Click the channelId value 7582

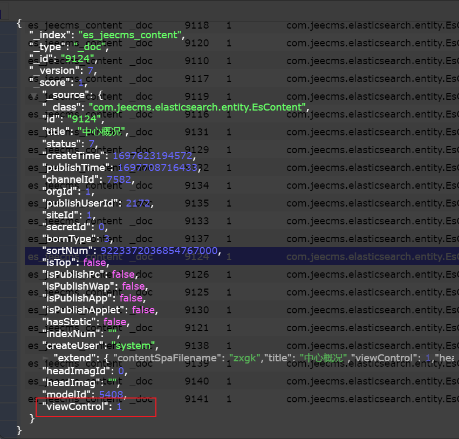click(119, 180)
